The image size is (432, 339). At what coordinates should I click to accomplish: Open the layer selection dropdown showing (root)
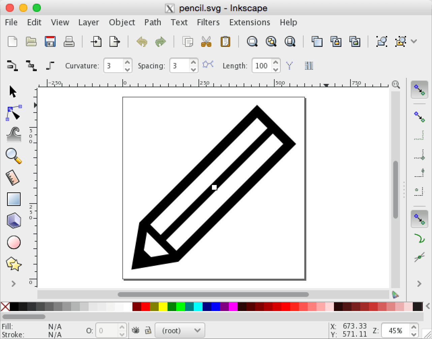click(180, 330)
